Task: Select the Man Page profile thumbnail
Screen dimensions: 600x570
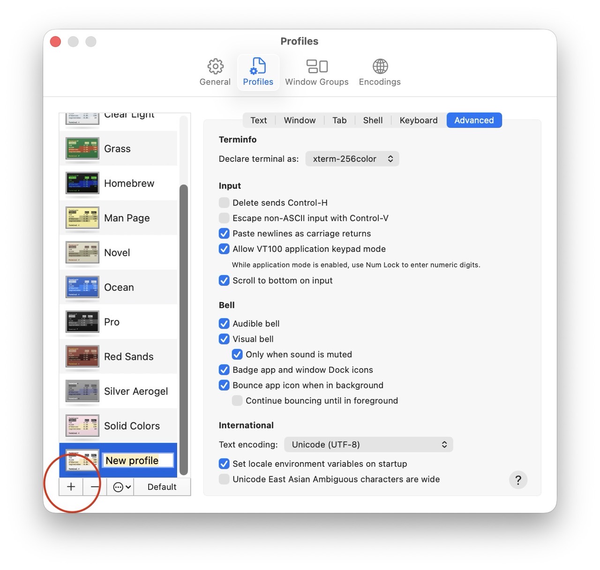Action: click(x=82, y=218)
